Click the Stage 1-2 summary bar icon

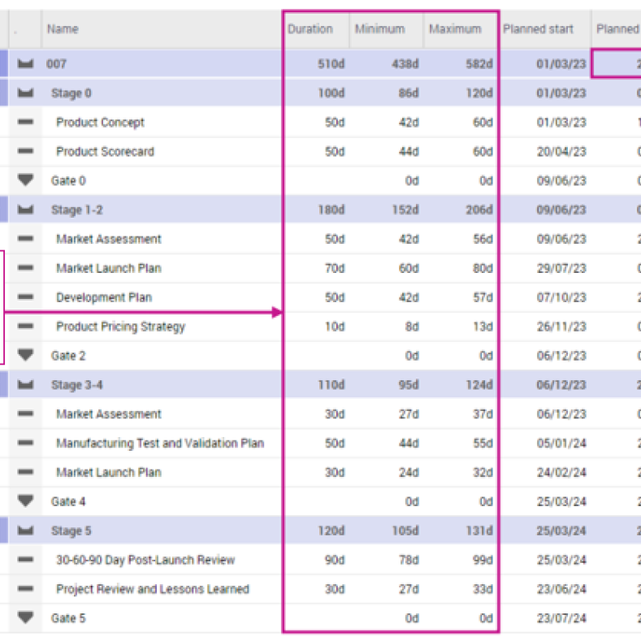coord(25,210)
